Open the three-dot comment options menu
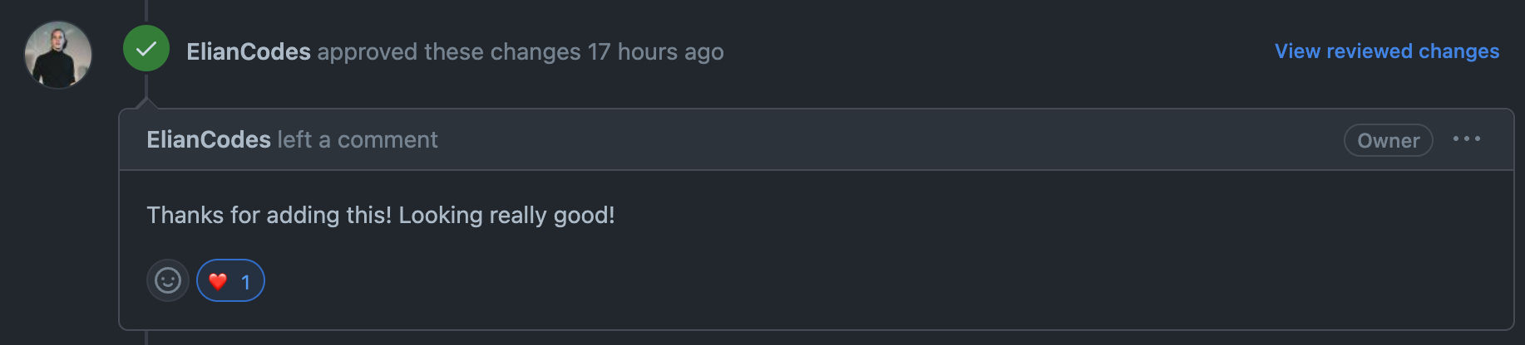Screen dimensions: 1525x345 [1467, 139]
